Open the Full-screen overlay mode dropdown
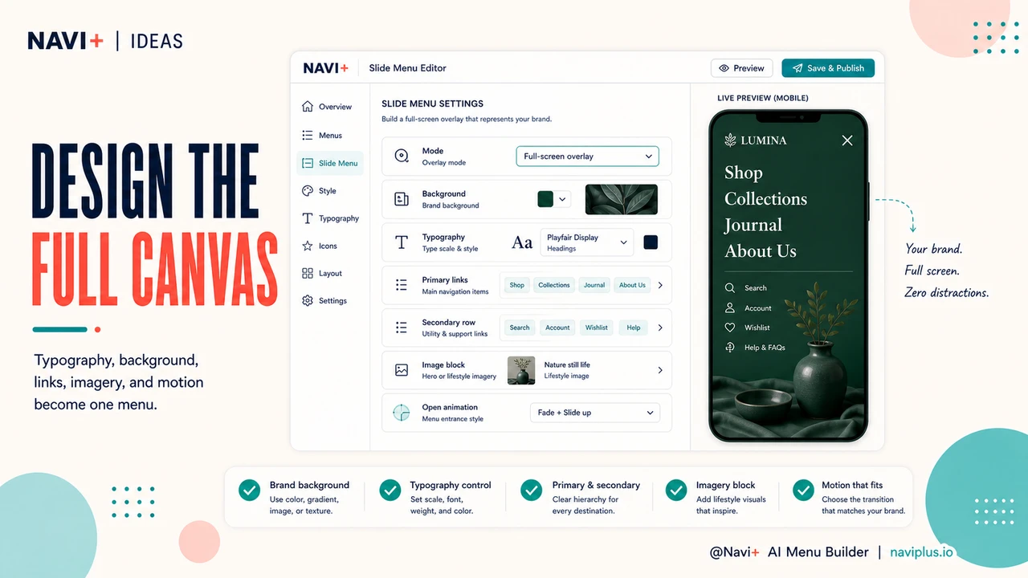Viewport: 1028px width, 578px height. 587,157
